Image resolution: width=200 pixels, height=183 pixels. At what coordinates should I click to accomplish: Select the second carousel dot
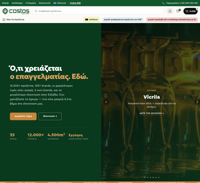pyautogui.click(x=148, y=177)
